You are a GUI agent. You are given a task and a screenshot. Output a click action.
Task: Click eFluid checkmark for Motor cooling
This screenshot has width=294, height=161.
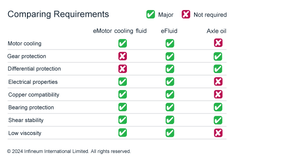click(x=170, y=43)
